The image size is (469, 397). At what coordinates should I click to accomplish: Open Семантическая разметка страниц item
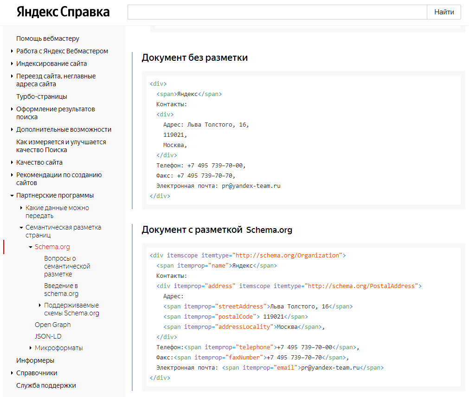pos(63,231)
